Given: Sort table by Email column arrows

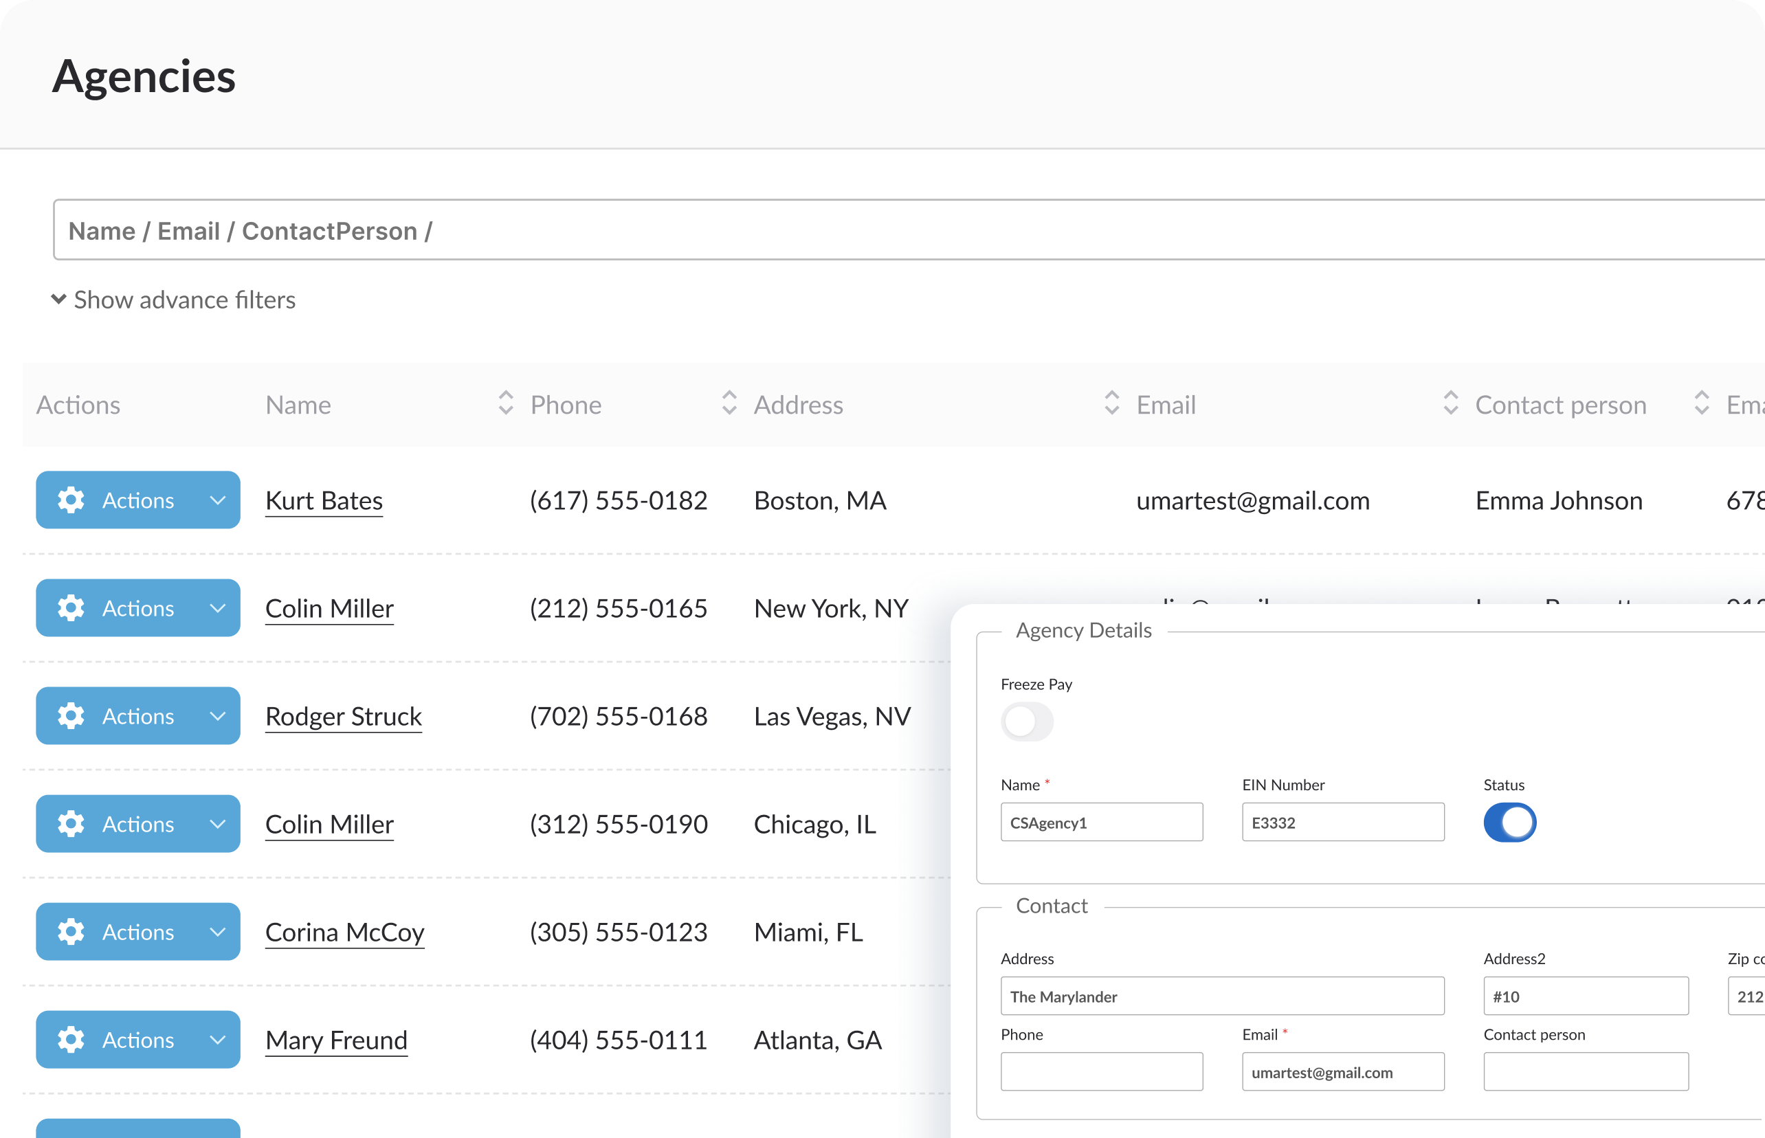Looking at the screenshot, I should pyautogui.click(x=1450, y=403).
